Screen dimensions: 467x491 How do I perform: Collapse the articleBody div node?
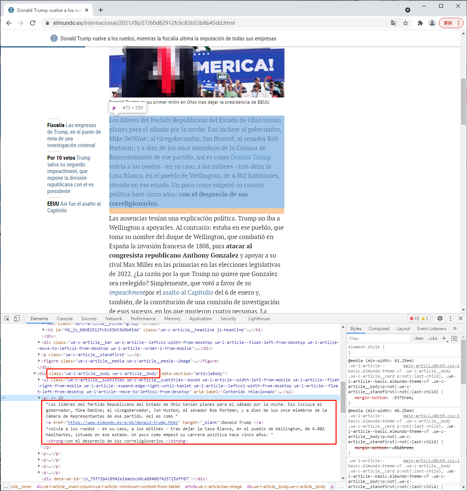[35, 374]
